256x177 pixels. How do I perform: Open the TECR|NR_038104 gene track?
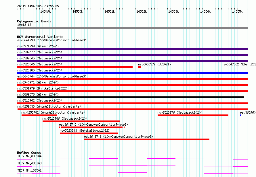pyautogui.click(x=132, y=159)
